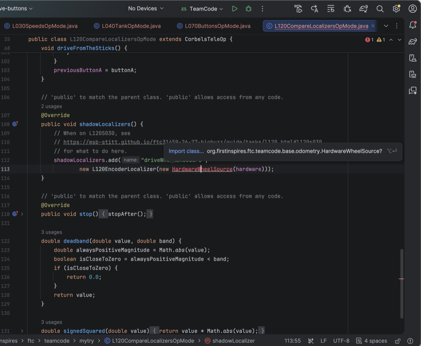Open the Notifications bell panel
Image resolution: width=421 pixels, height=346 pixels.
click(x=413, y=25)
